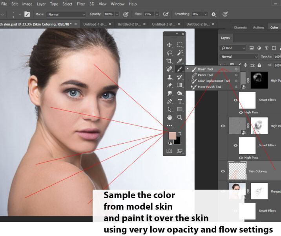The height and width of the screenshot is (236, 281).
Task: Select the Zoom tool
Action: tap(180, 118)
